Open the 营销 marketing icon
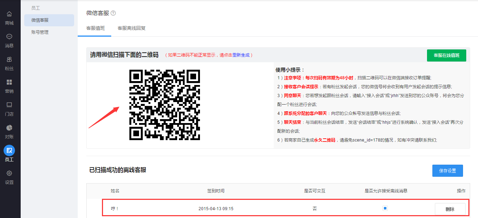The image size is (478, 218). tap(9, 82)
